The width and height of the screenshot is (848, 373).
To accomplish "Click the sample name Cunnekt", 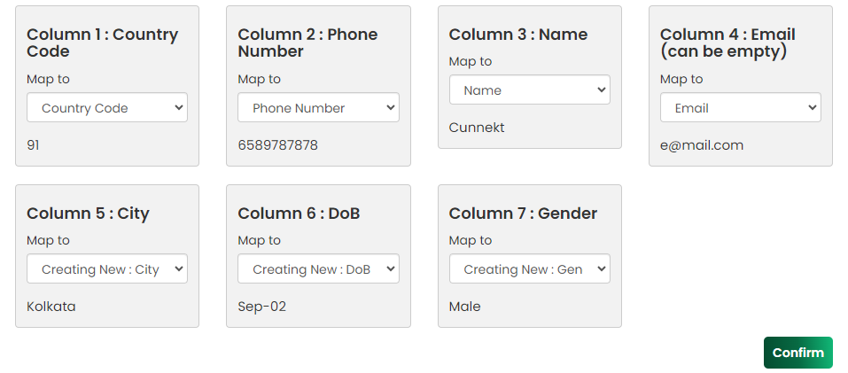I will [x=477, y=128].
